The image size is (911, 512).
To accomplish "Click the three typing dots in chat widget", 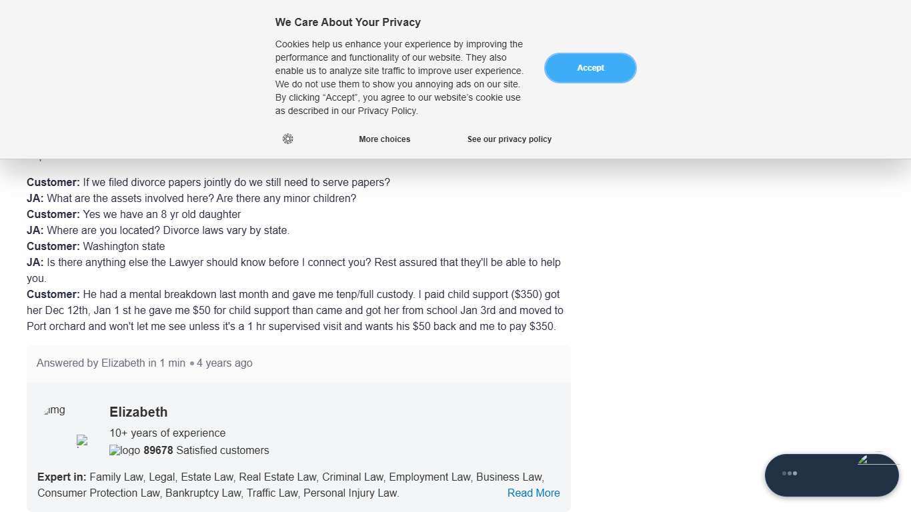I will (x=790, y=473).
